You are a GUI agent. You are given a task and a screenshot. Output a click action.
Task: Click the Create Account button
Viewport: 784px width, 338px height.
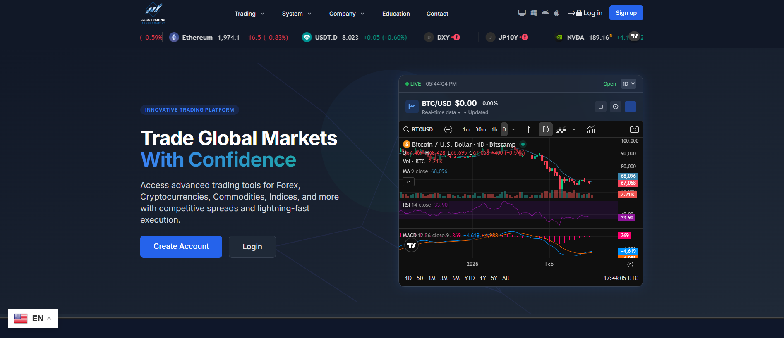(x=181, y=247)
